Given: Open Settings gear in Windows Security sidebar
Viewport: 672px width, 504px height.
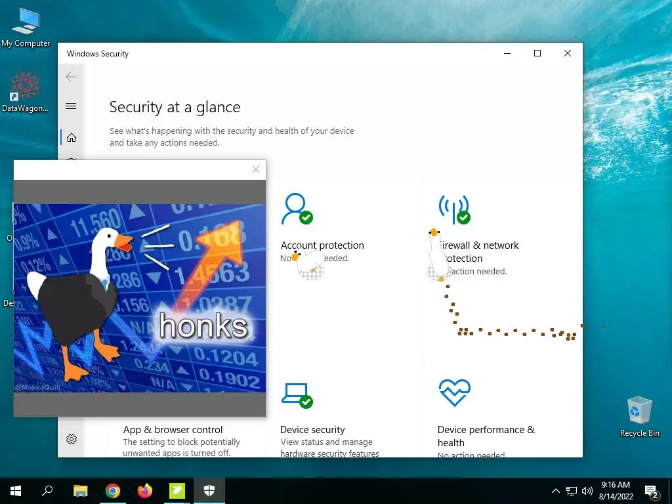Looking at the screenshot, I should pos(72,439).
